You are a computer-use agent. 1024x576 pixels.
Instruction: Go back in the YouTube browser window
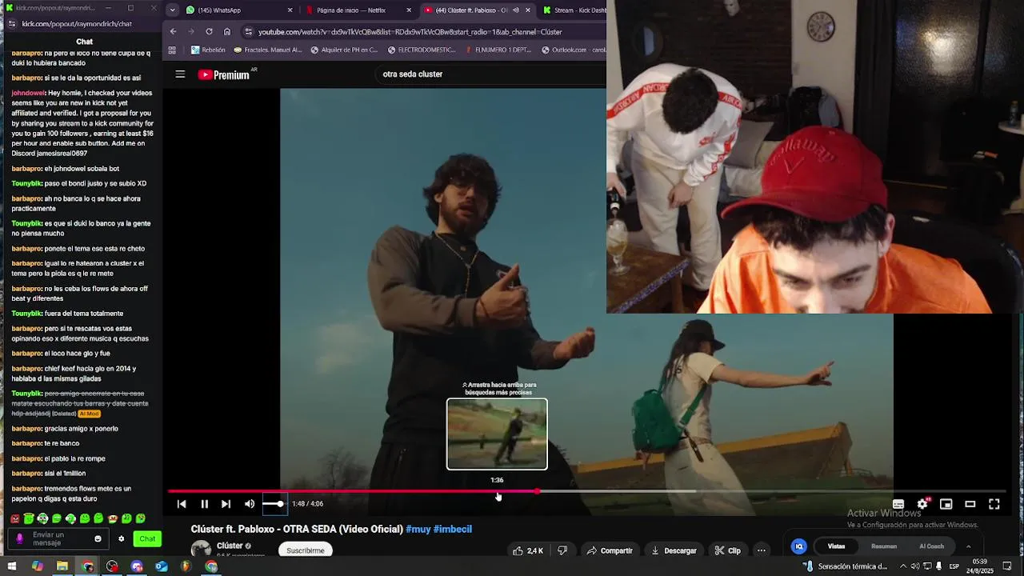click(173, 32)
